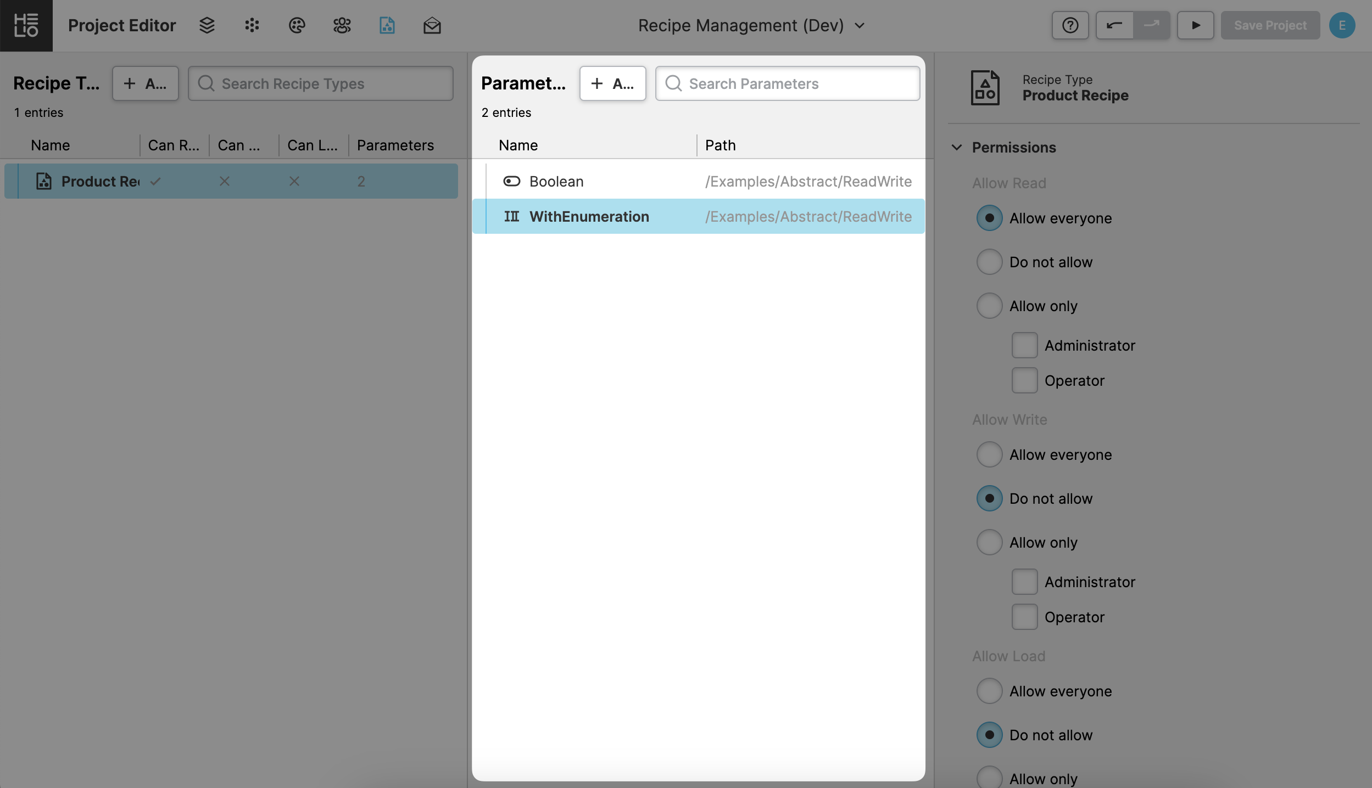Open the recipe document icon in toolbar
The width and height of the screenshot is (1372, 788).
pos(387,25)
